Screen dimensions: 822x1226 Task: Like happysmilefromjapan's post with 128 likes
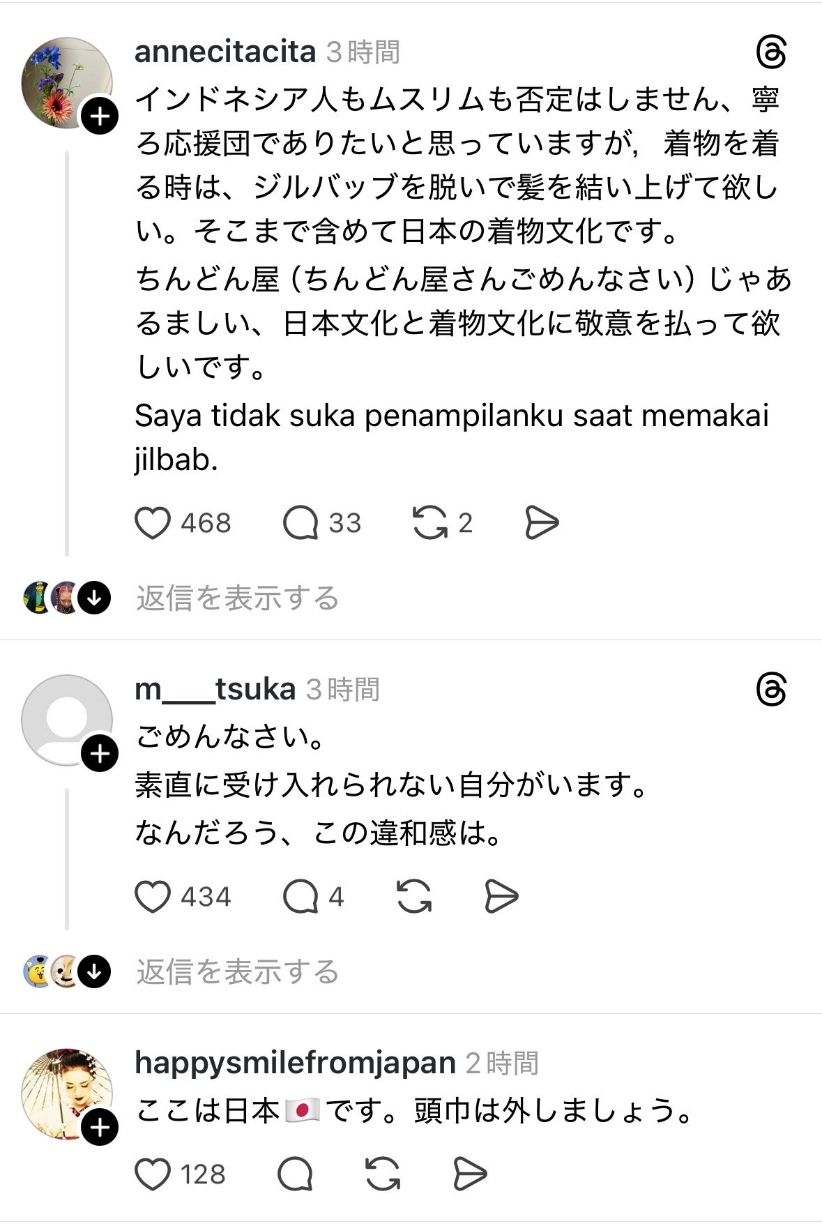[x=153, y=1174]
